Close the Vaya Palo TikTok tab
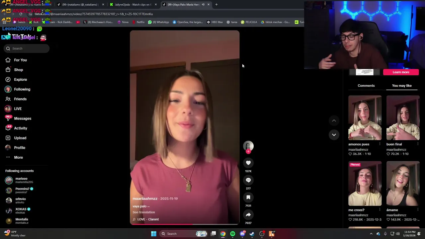425x239 pixels. pos(209,4)
